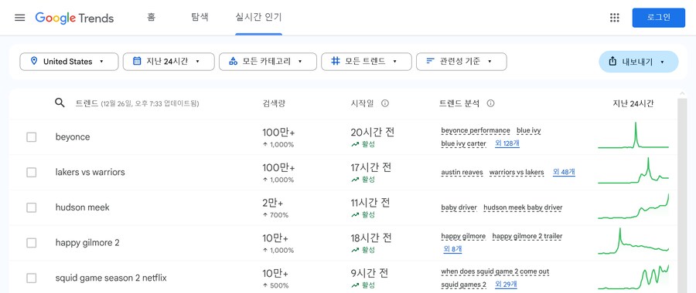This screenshot has height=293, width=696.
Task: Click the beyonce trend sparkline chart
Action: [x=633, y=136]
